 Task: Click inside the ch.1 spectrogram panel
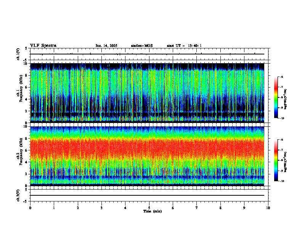(x=147, y=93)
